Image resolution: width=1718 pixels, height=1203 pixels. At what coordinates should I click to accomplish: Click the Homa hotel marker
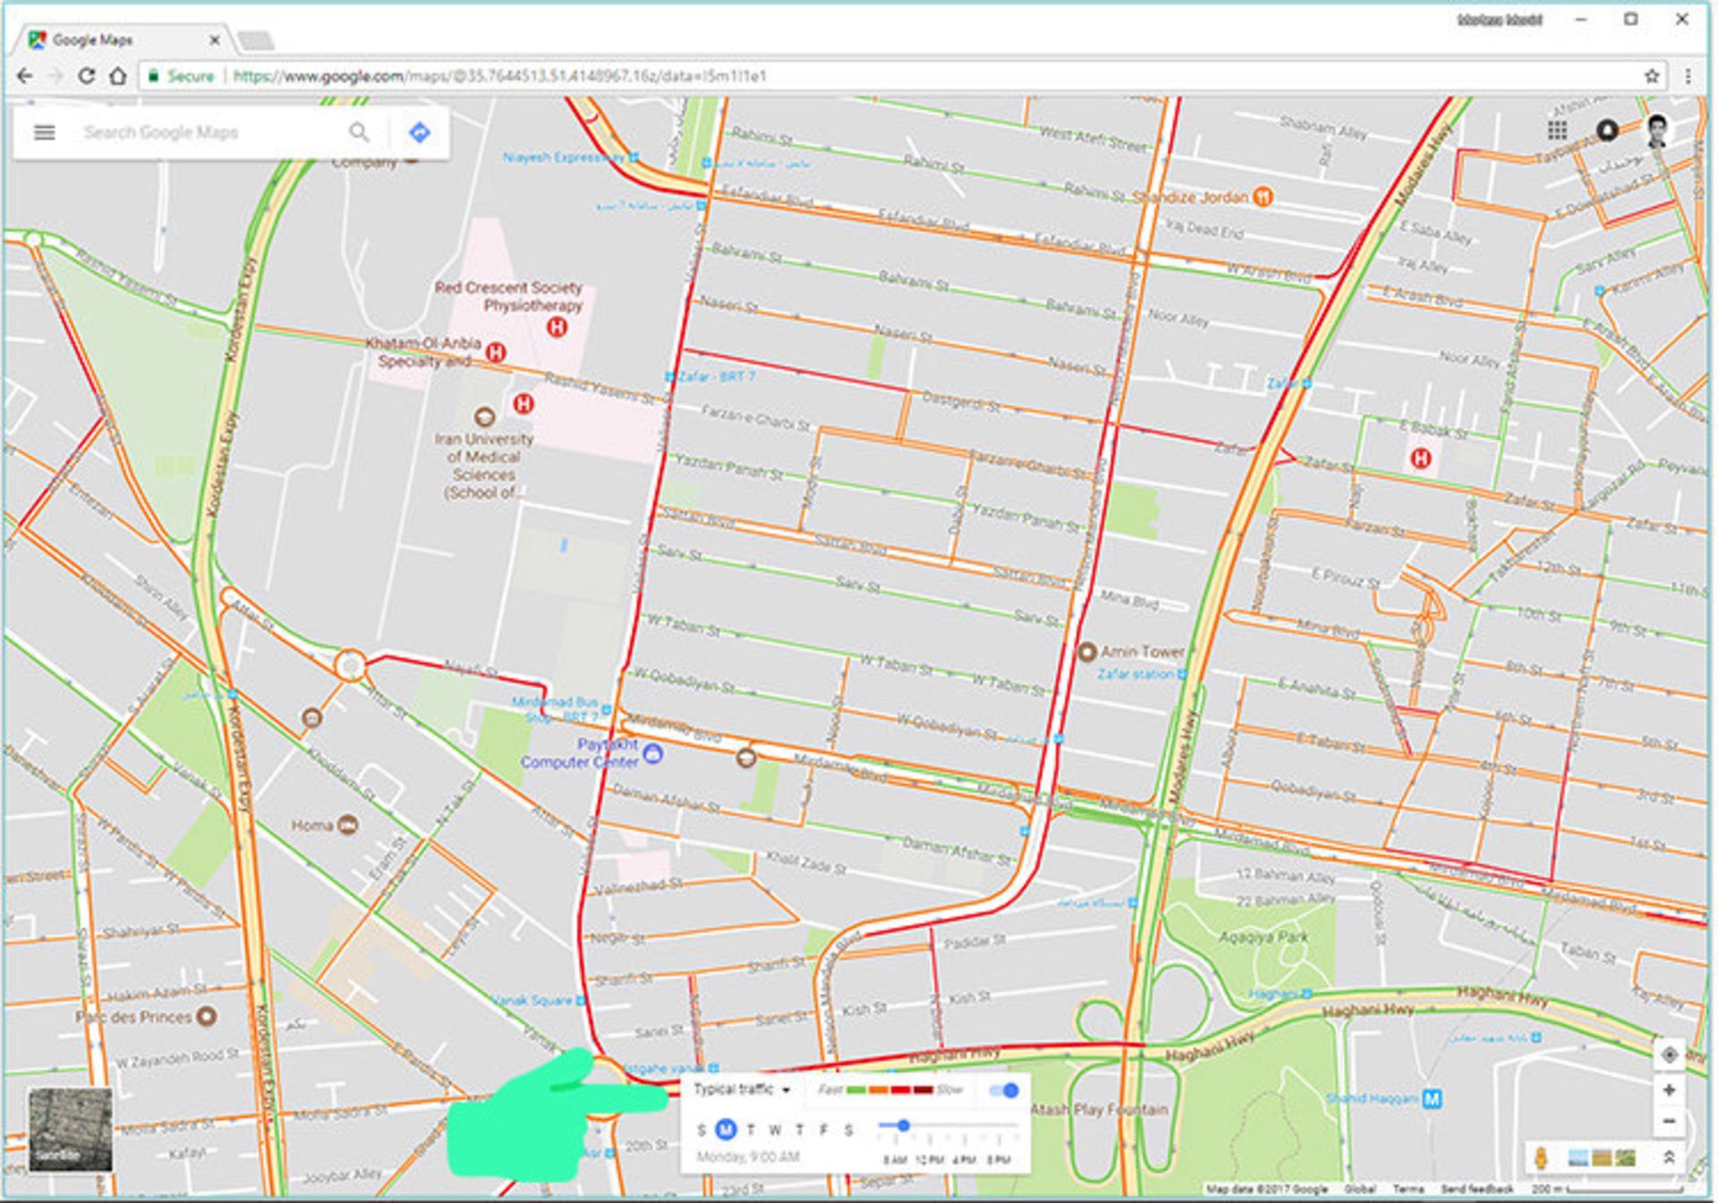pos(348,824)
